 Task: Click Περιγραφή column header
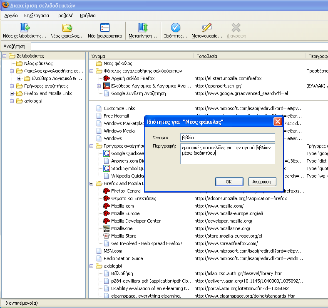coord(317,56)
